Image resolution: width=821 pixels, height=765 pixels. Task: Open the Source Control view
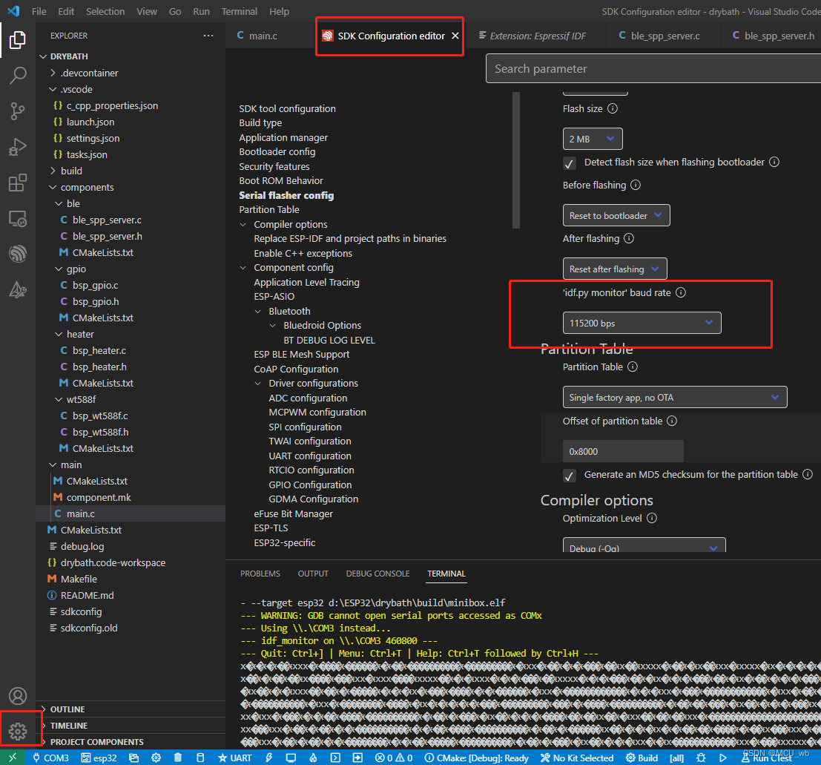coord(18,111)
